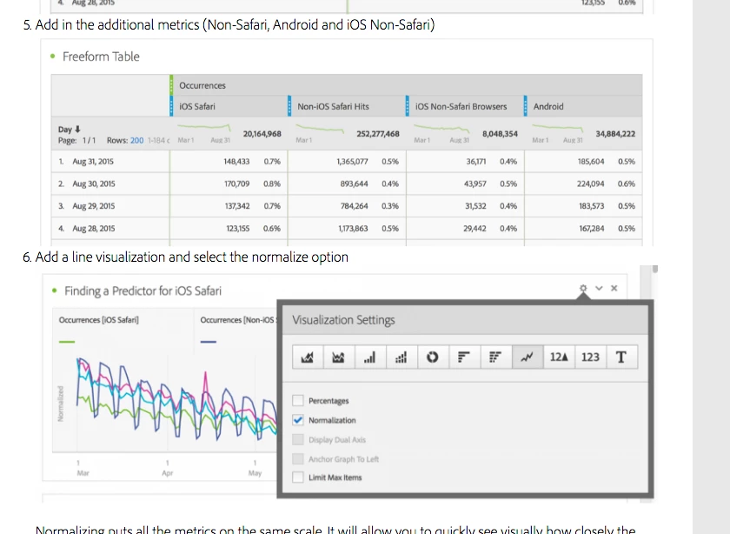
Task: Click the vertical scrollbar thumb by the panel
Action: tap(655, 269)
